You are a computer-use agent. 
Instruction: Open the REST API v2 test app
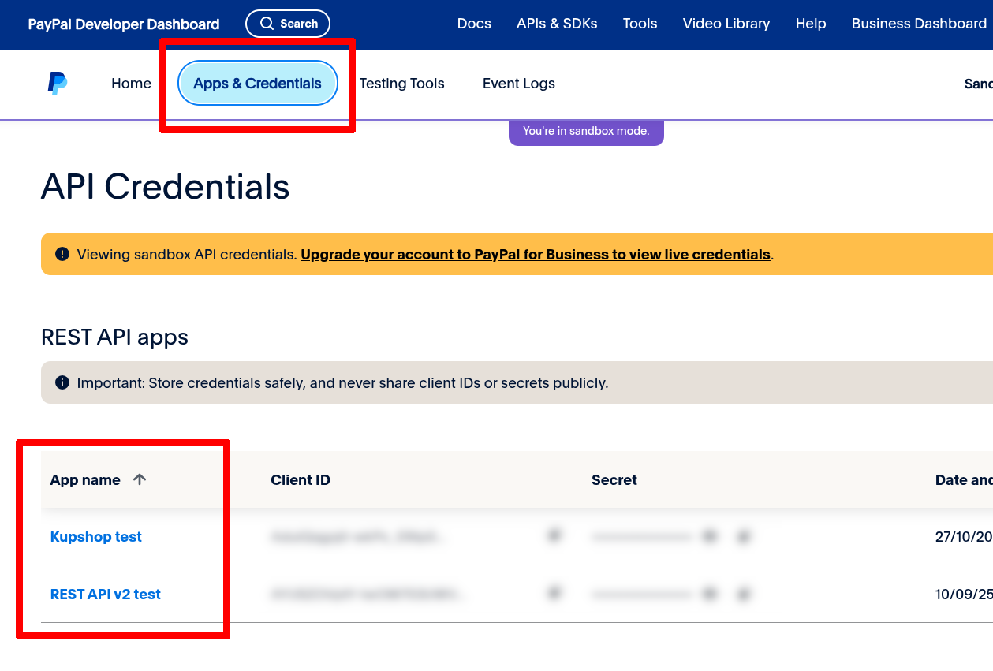point(106,595)
